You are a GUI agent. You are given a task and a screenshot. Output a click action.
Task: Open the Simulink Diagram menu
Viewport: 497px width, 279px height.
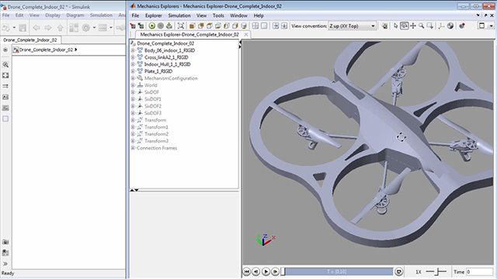point(75,15)
